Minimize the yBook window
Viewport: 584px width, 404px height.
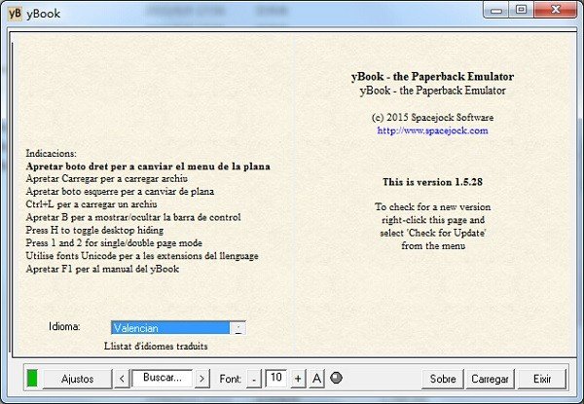pos(496,10)
